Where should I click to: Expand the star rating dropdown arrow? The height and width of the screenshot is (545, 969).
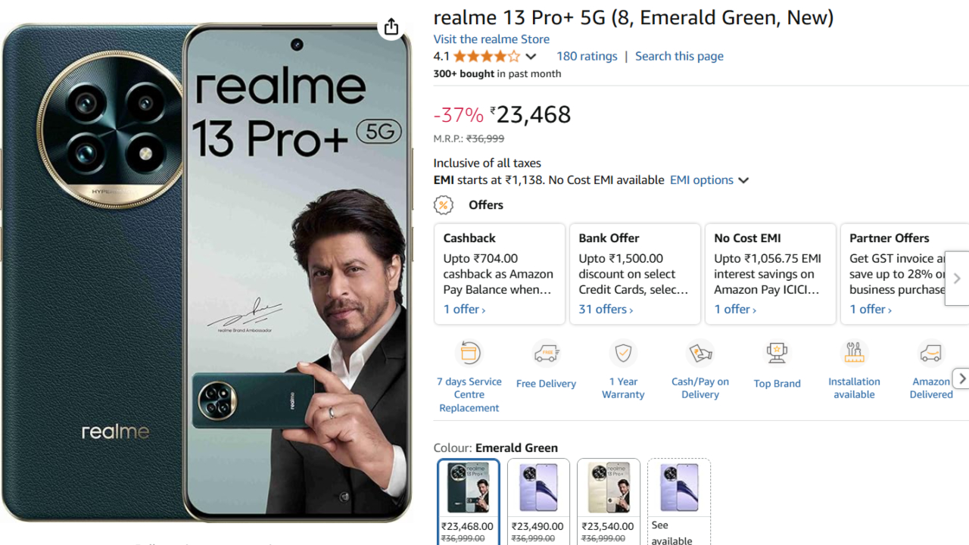coord(531,57)
